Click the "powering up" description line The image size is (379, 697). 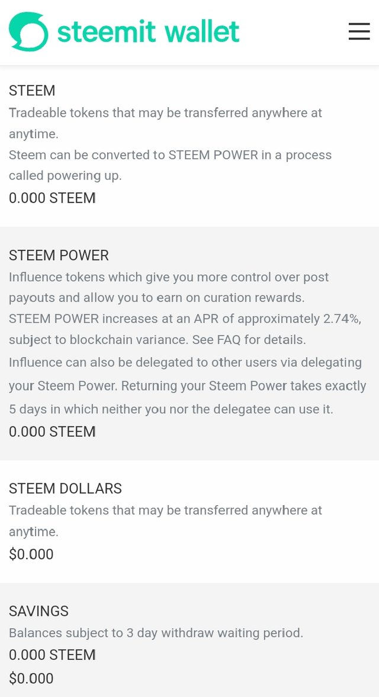click(x=170, y=165)
